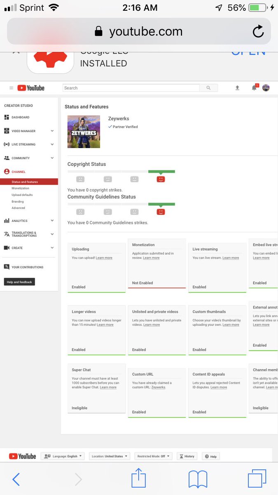Click Learn more under Monetization card
278x495 pixels.
[151, 258]
